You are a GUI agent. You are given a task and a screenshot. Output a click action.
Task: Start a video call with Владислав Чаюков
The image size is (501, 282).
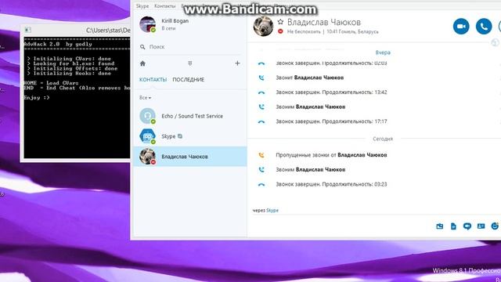point(461,26)
